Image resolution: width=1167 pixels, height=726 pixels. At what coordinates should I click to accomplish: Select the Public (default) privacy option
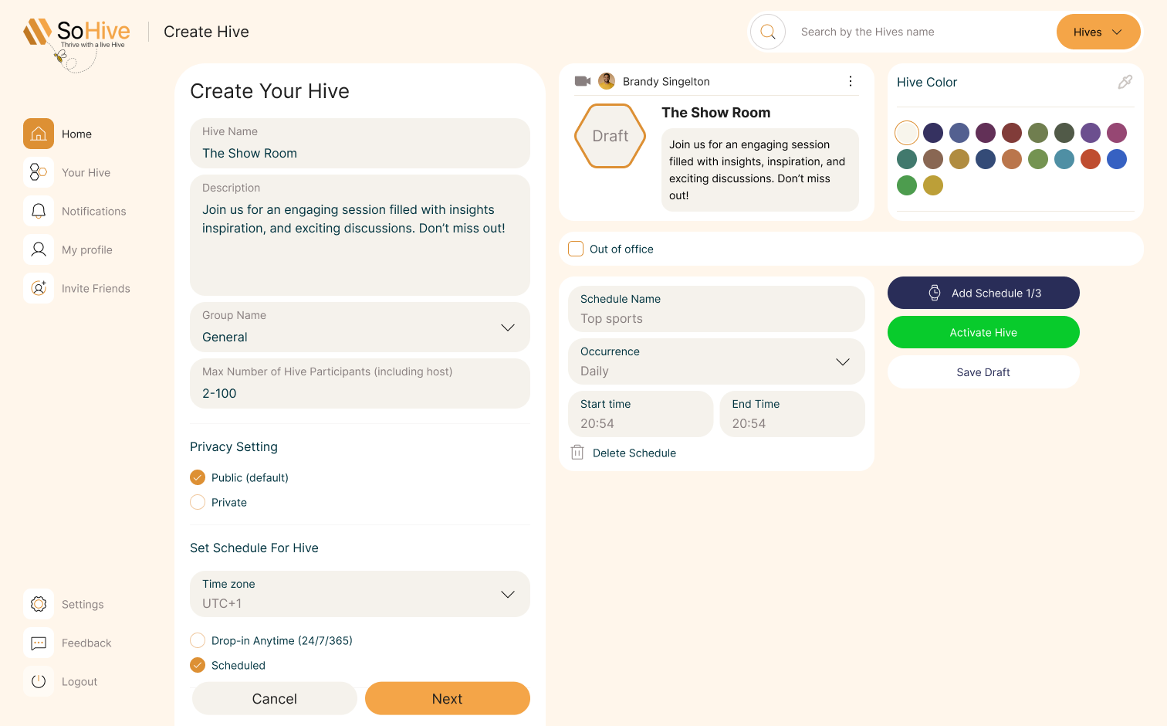tap(198, 477)
